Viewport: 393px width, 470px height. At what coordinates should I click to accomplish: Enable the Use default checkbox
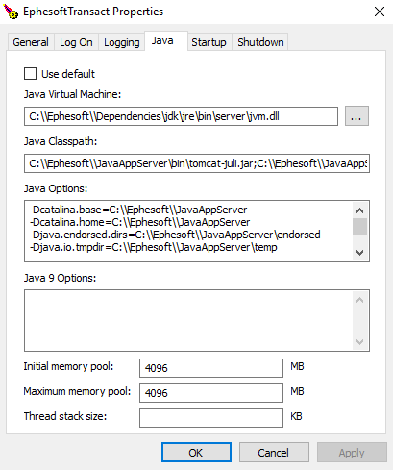point(30,74)
